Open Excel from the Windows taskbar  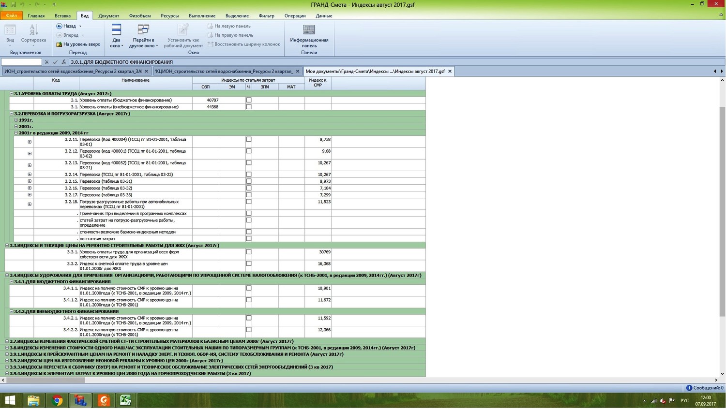[x=126, y=400]
